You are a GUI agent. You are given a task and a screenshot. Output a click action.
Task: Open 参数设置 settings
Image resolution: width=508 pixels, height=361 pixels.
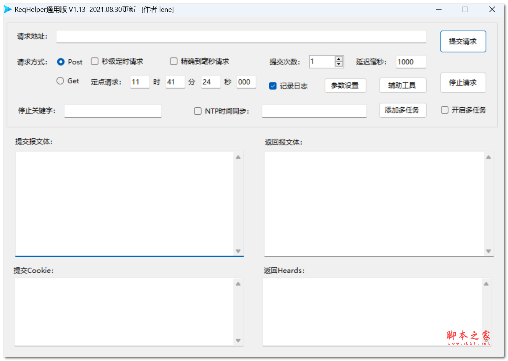[345, 85]
